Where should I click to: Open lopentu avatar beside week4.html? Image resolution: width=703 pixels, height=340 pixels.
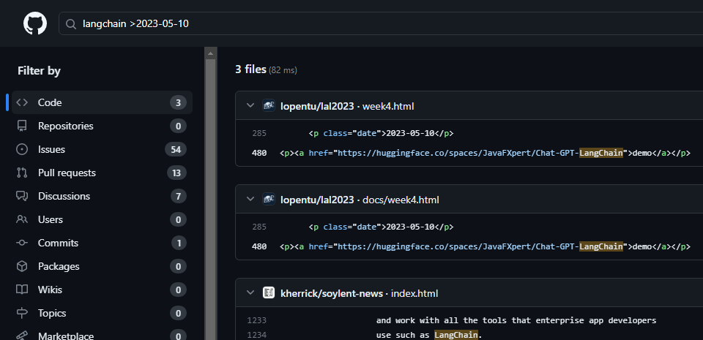click(269, 106)
